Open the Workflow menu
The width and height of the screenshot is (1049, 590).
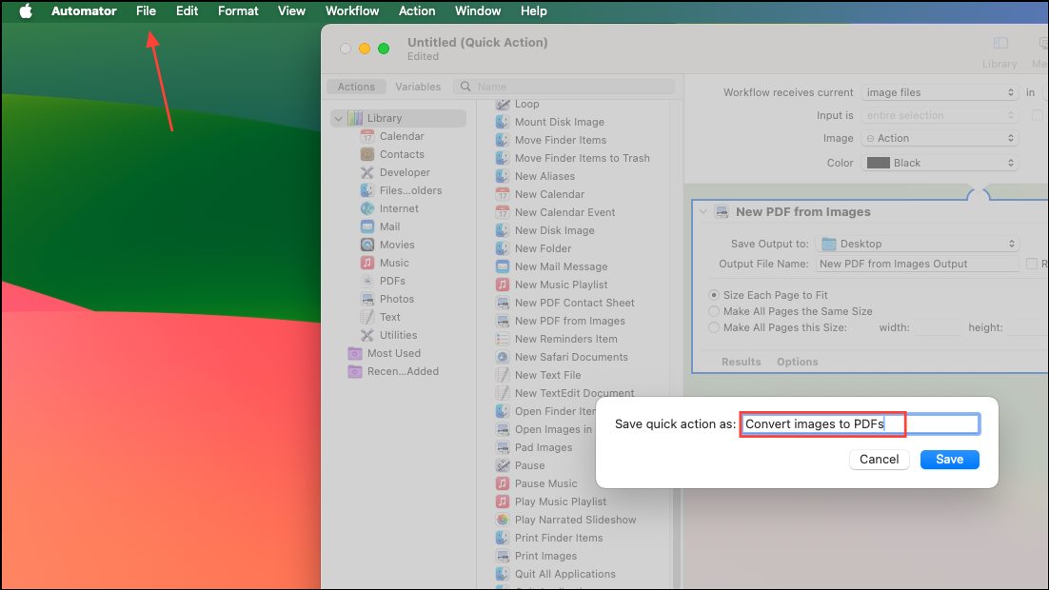(x=352, y=10)
